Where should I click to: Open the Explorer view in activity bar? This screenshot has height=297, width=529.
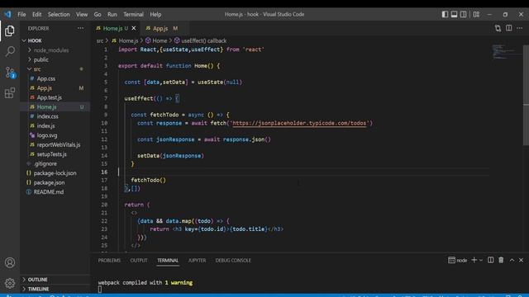coord(10,31)
